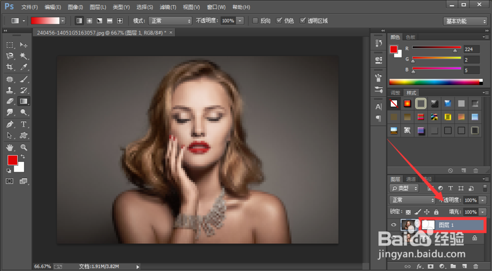Image resolution: width=492 pixels, height=271 pixels.
Task: Select the Eraser tool
Action: click(x=9, y=101)
